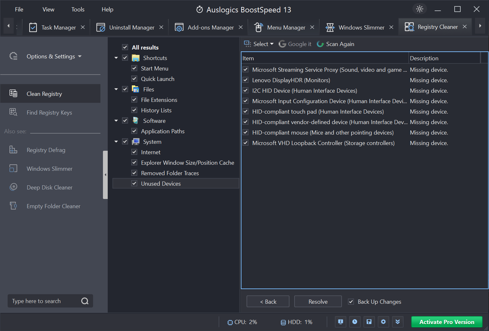Click the magnifier icon in the search box

pos(85,301)
